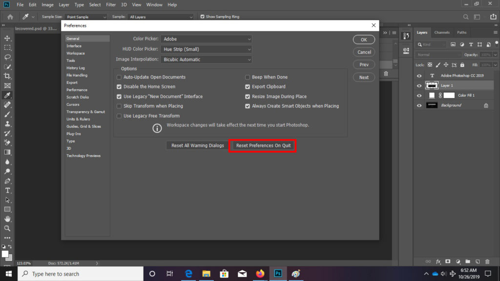The width and height of the screenshot is (500, 281).
Task: Click the Cancel button
Action: (364, 52)
